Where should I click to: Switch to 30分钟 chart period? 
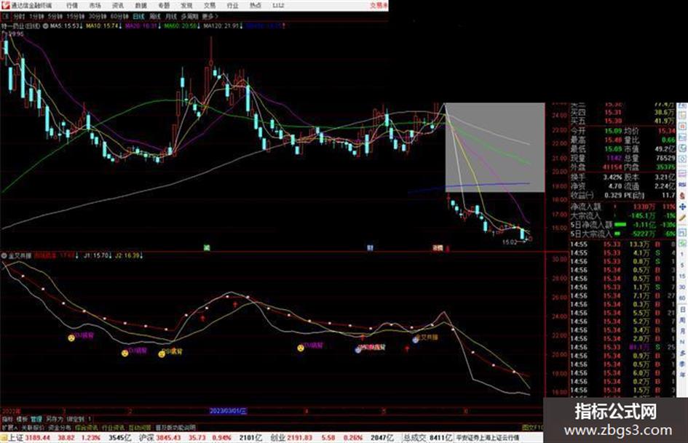[x=98, y=17]
